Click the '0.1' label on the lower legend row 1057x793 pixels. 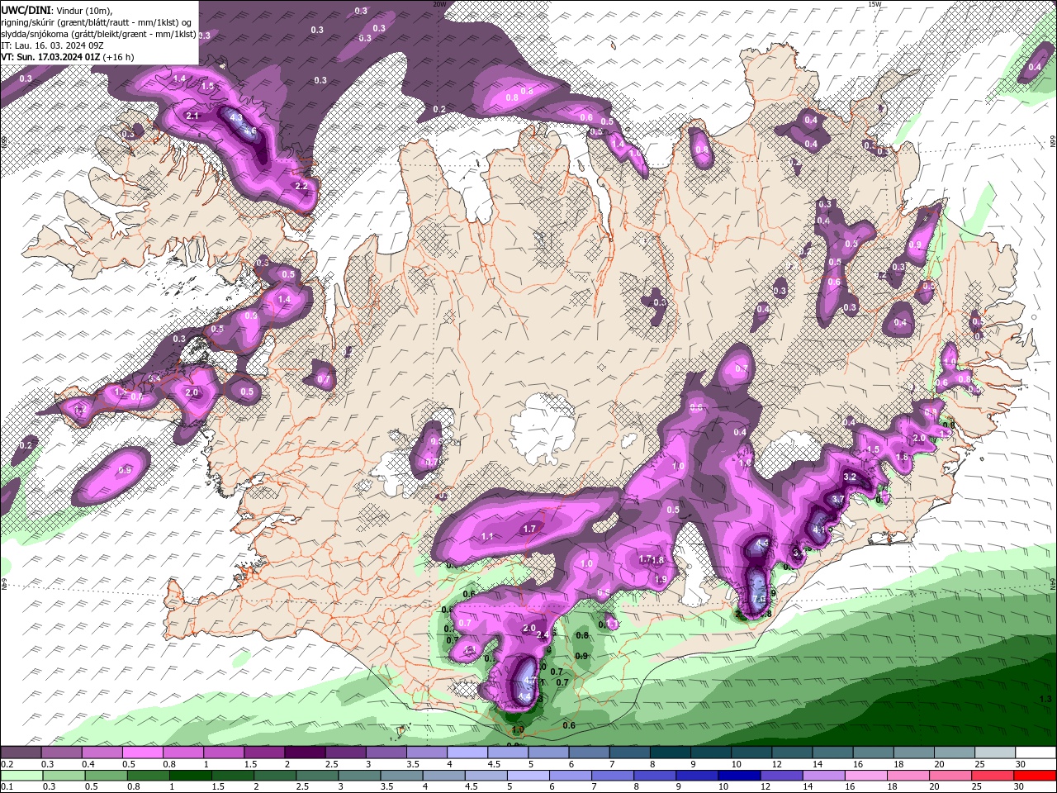coord(7,787)
